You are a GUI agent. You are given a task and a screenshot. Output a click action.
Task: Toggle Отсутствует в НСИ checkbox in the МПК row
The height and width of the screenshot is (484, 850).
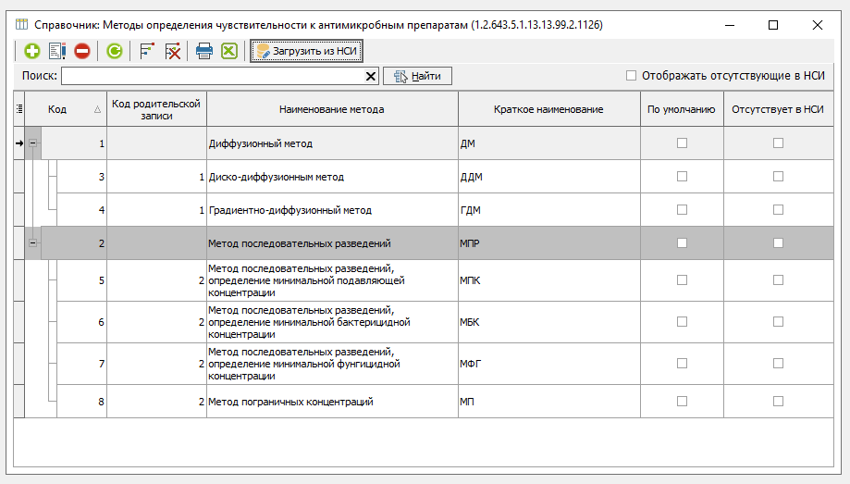[778, 280]
